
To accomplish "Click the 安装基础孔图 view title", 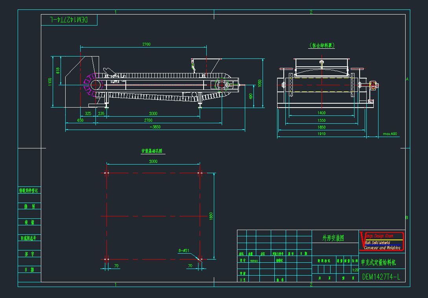I will click(152, 151).
